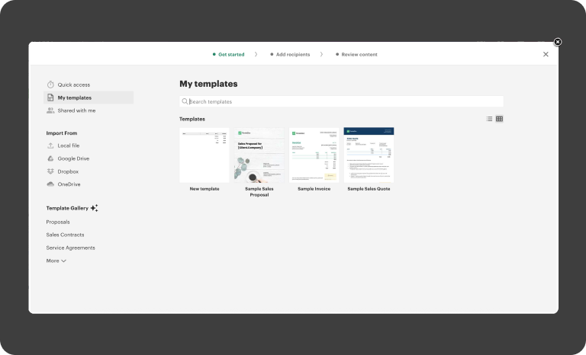Click the Dropbox icon
This screenshot has width=586, height=355.
pyautogui.click(x=50, y=171)
